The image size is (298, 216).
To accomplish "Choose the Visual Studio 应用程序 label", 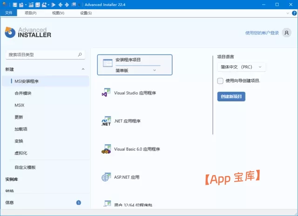I will [135, 93].
